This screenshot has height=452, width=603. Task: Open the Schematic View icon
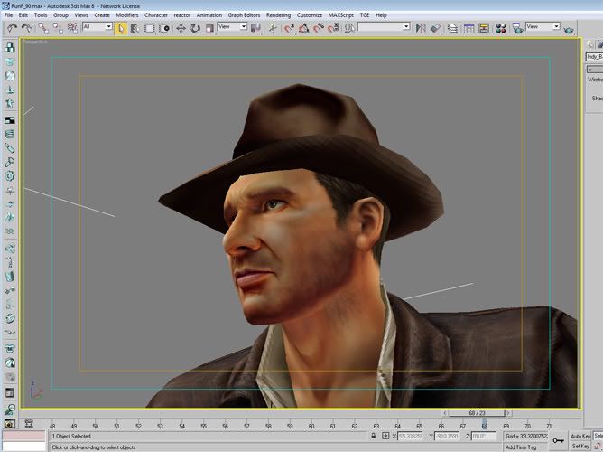click(x=484, y=28)
